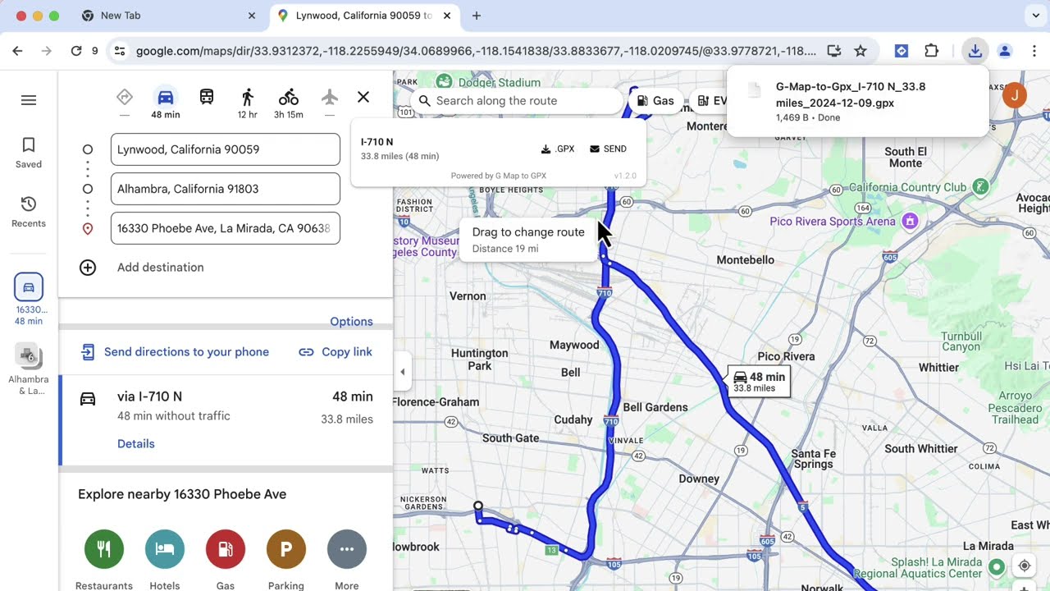Open the Extensions puzzle menu
Image resolution: width=1050 pixels, height=591 pixels.
tap(931, 51)
